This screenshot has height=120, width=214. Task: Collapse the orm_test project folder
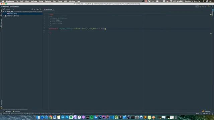[3, 12]
